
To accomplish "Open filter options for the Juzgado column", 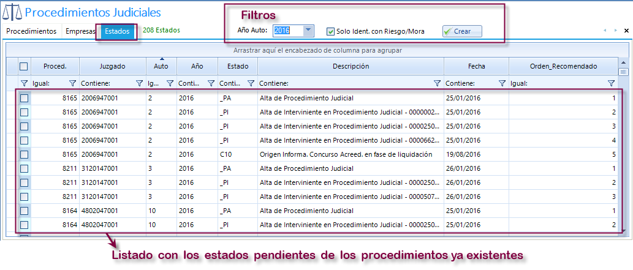I will [139, 83].
